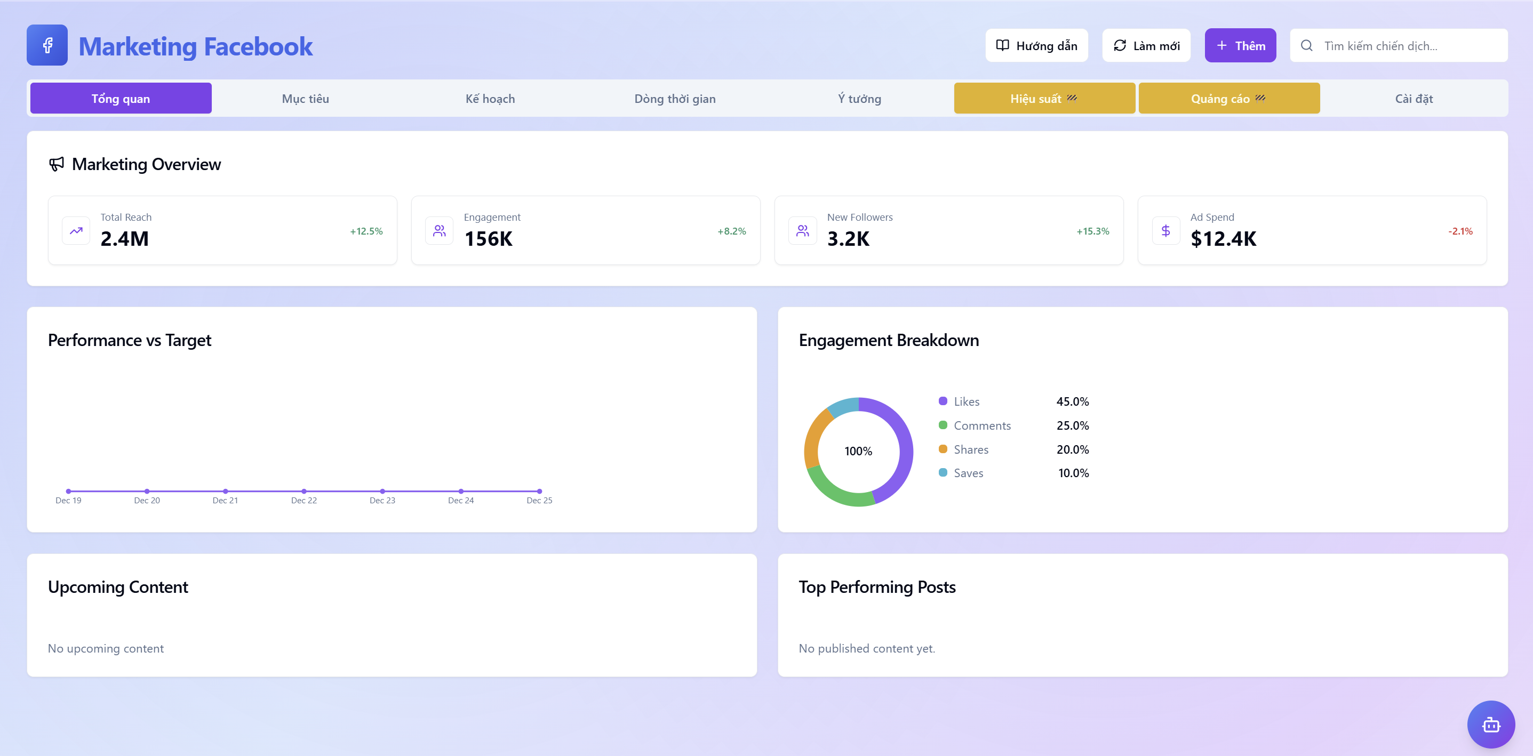Open the Mục tiêu tab

tap(305, 98)
